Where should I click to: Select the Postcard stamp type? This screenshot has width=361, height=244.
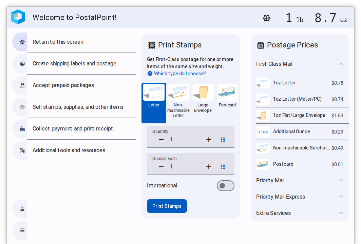click(x=227, y=96)
